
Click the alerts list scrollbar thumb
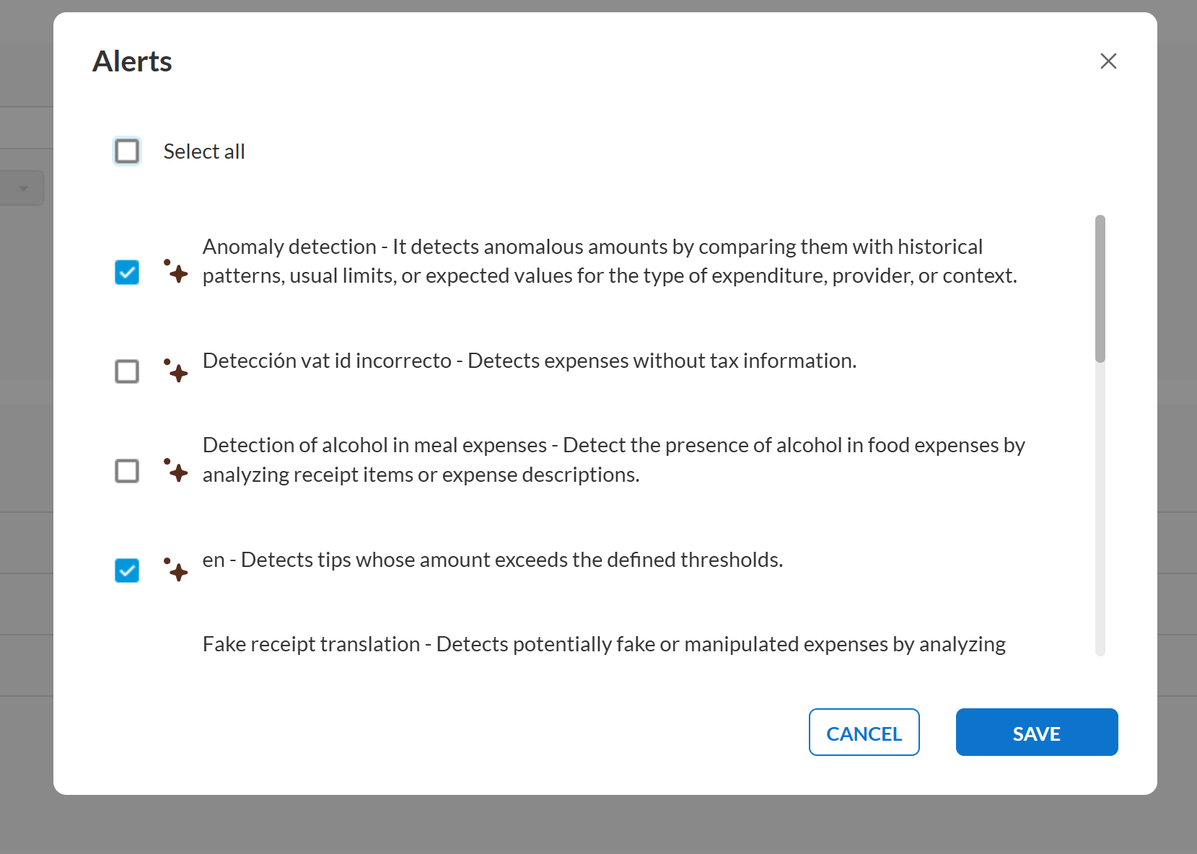(1100, 289)
